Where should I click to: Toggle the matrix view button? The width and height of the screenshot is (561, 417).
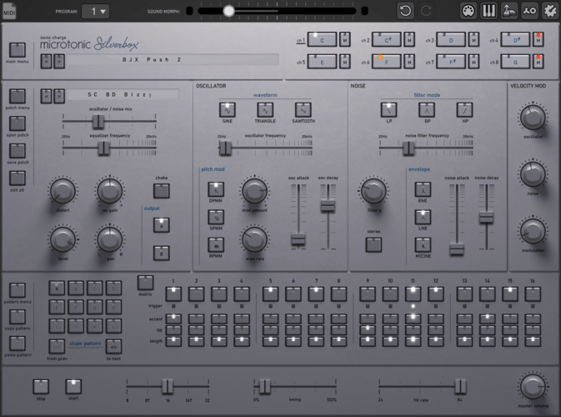coord(145,283)
